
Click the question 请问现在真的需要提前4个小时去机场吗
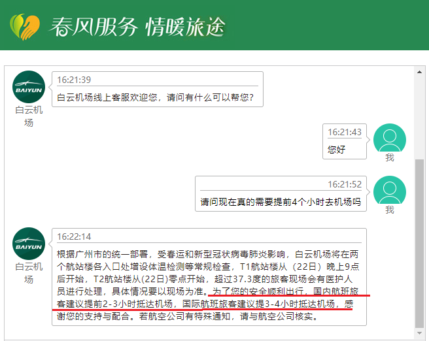coord(281,202)
